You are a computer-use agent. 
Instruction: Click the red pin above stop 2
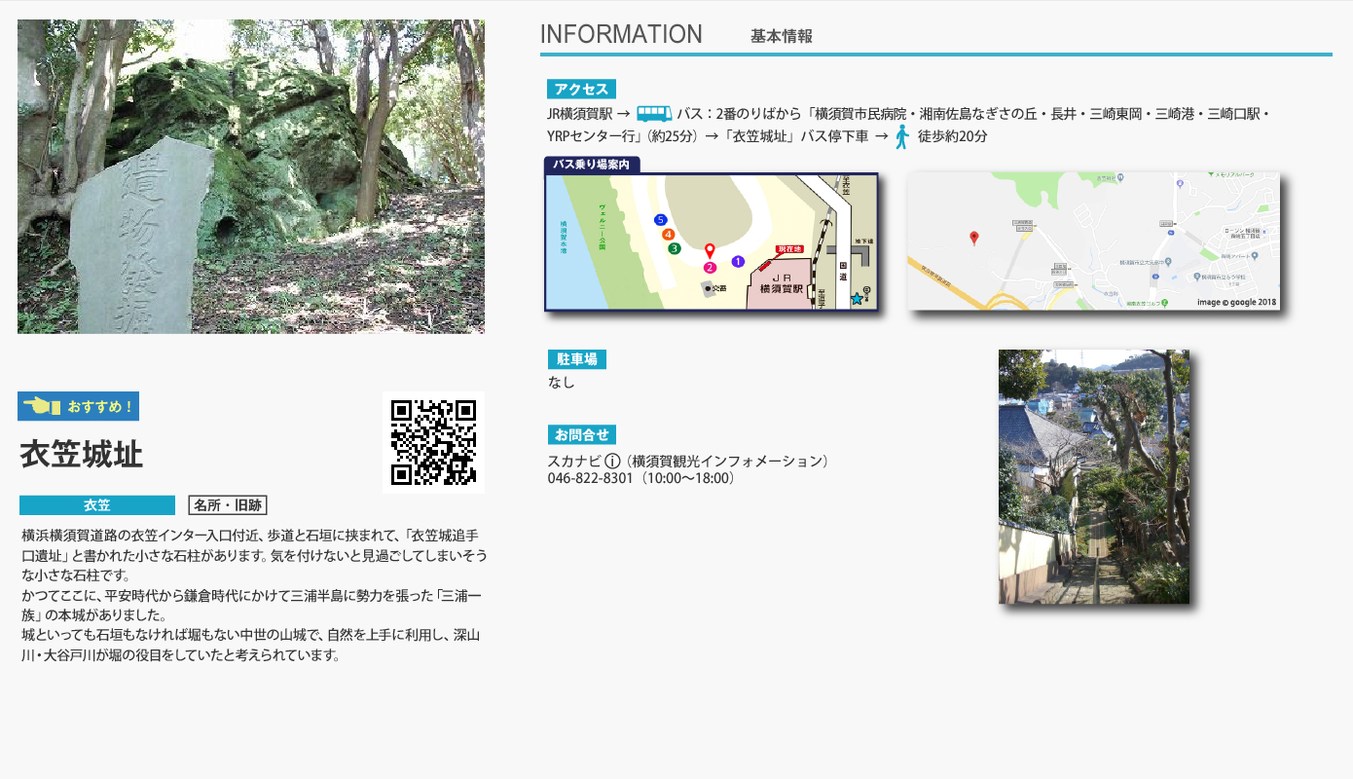click(x=710, y=251)
